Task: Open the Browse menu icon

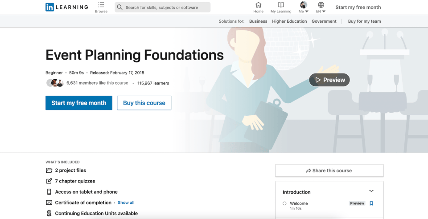Action: (101, 5)
